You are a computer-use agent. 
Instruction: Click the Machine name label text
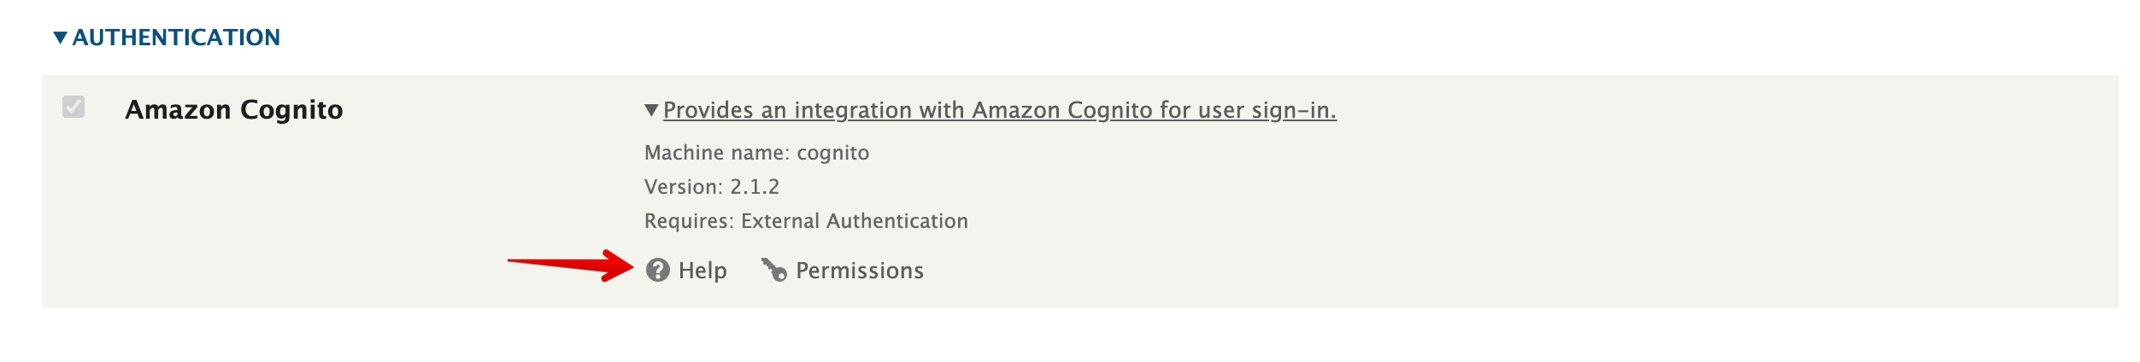[716, 153]
